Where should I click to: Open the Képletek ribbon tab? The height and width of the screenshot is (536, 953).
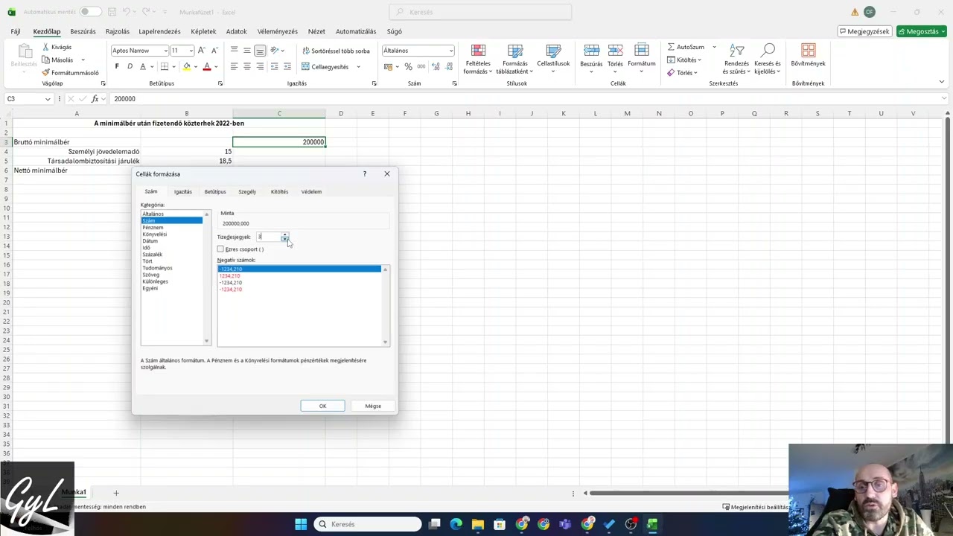click(x=203, y=31)
